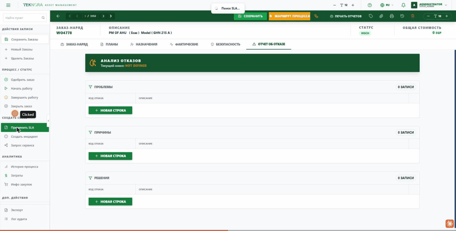
Task: Open the hamburger main menu
Action: 8,5
